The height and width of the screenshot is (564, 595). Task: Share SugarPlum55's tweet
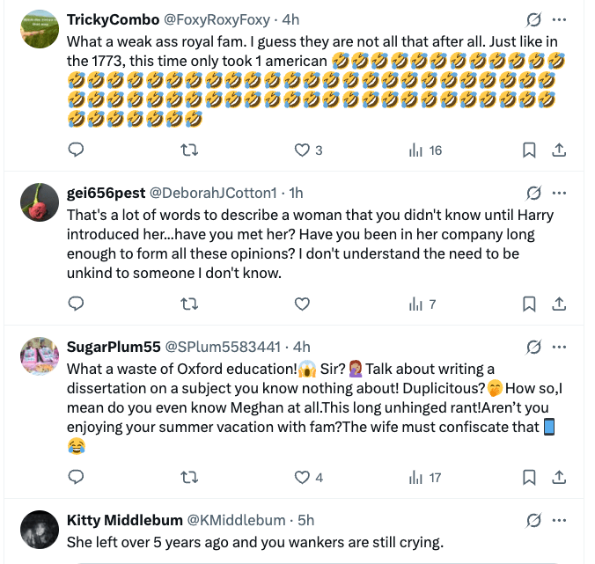tap(558, 478)
